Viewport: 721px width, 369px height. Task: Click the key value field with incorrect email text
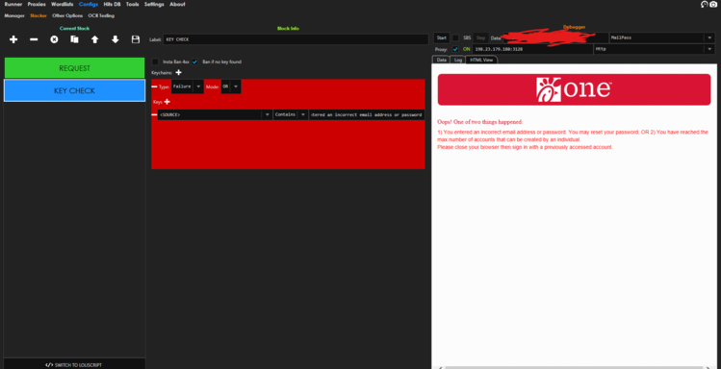pos(367,114)
